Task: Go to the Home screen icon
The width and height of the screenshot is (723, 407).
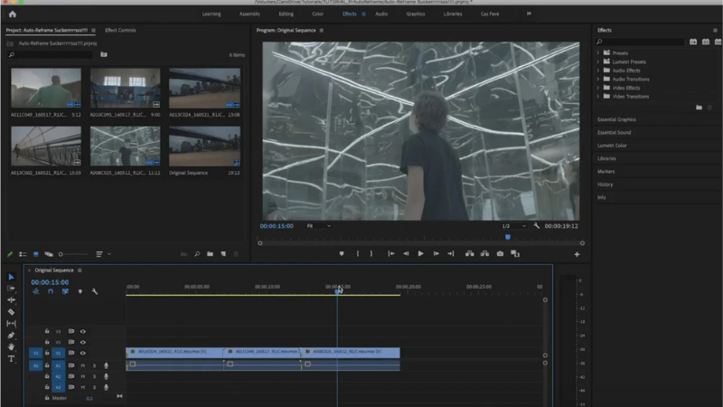Action: click(12, 14)
